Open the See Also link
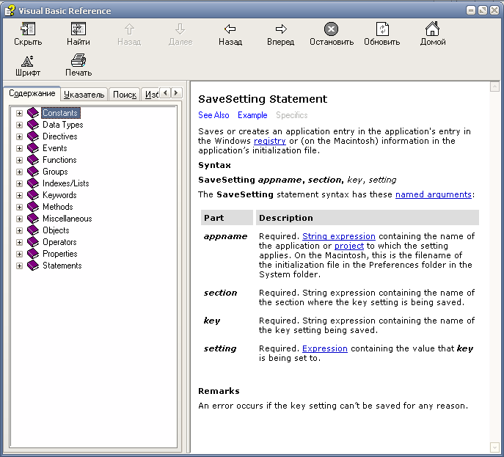This screenshot has width=504, height=457. pos(213,115)
